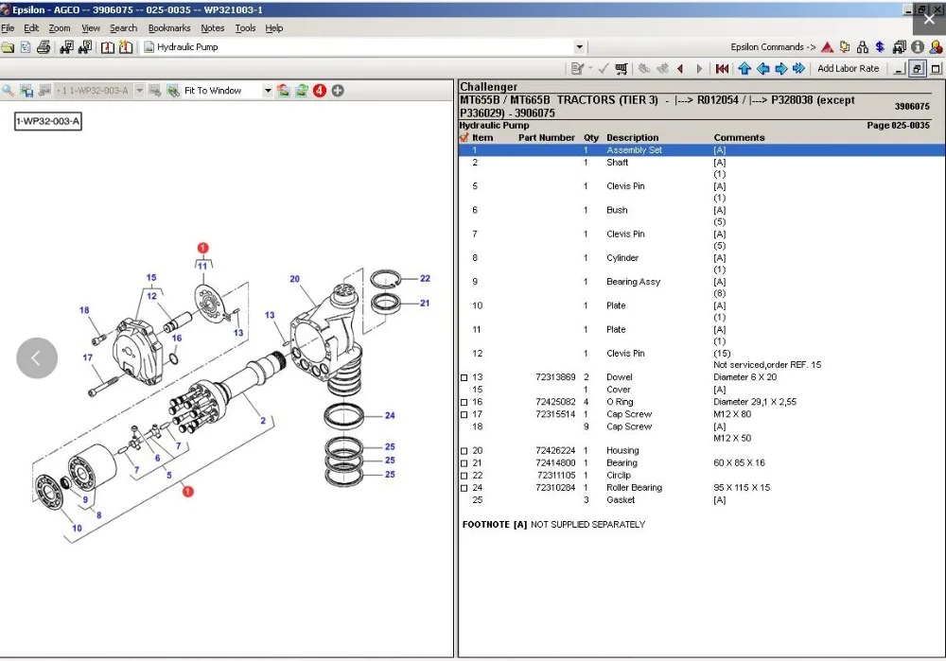
Task: Click the Gasket row item 25
Action: 702,500
